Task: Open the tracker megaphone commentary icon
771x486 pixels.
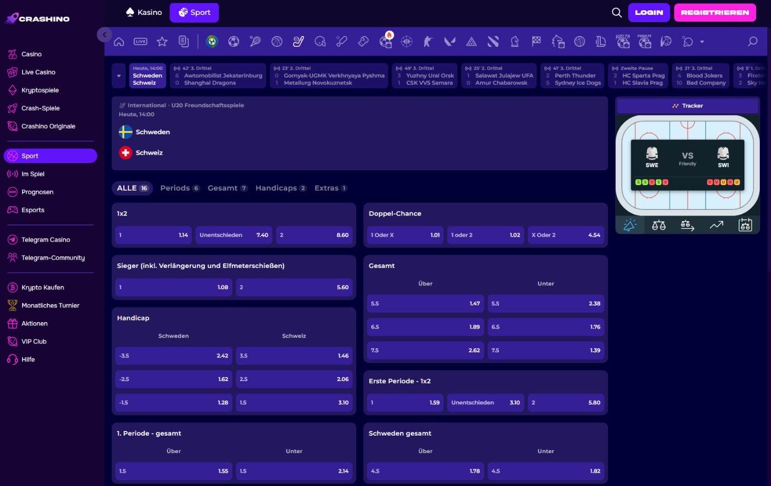Action: pyautogui.click(x=630, y=225)
